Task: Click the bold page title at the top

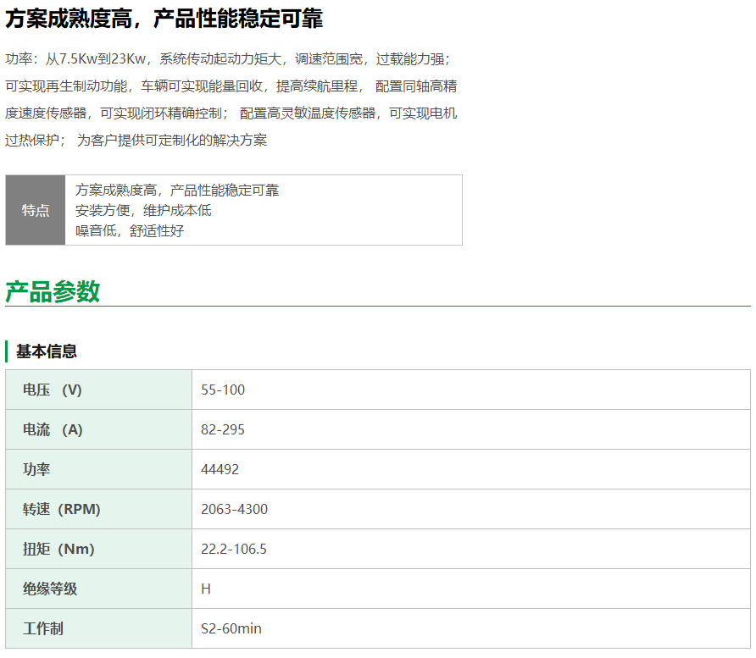Action: [164, 19]
